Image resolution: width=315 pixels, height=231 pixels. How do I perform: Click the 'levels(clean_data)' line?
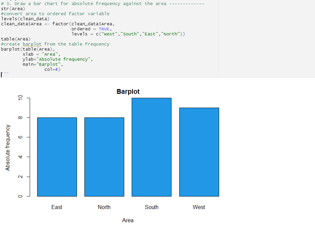25,19
